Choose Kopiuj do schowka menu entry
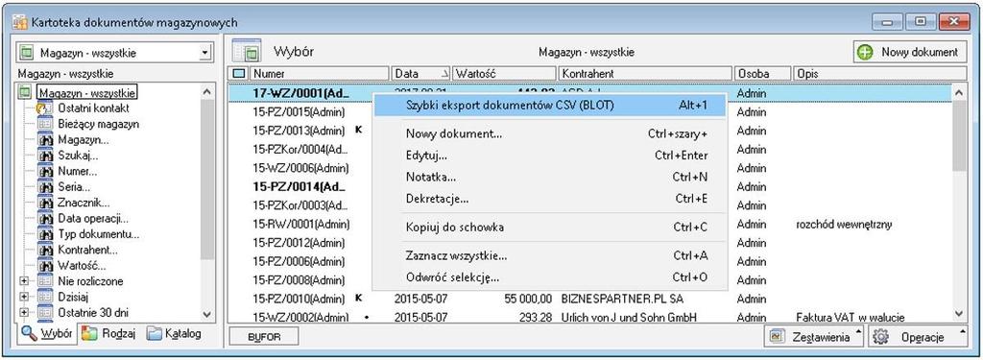 pos(550,227)
